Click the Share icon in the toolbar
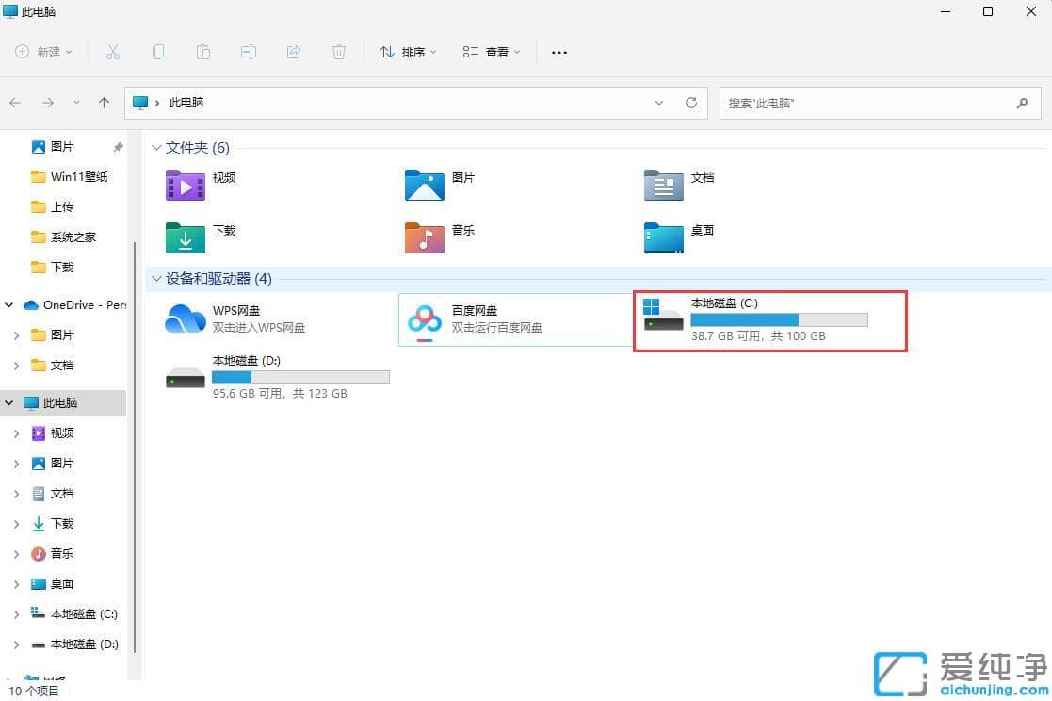Image resolution: width=1052 pixels, height=701 pixels. coord(294,52)
